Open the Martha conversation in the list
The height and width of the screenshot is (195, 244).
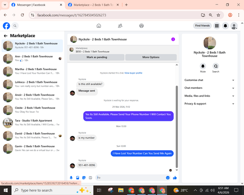point(32,71)
